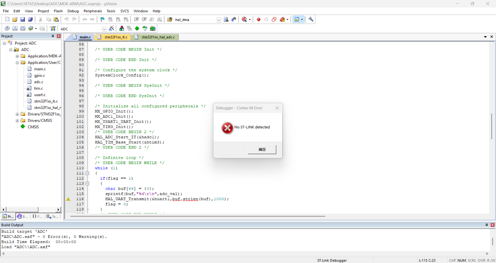The image size is (496, 263).
Task: Click the editor vertical scrollbar thumb
Action: [x=492, y=126]
